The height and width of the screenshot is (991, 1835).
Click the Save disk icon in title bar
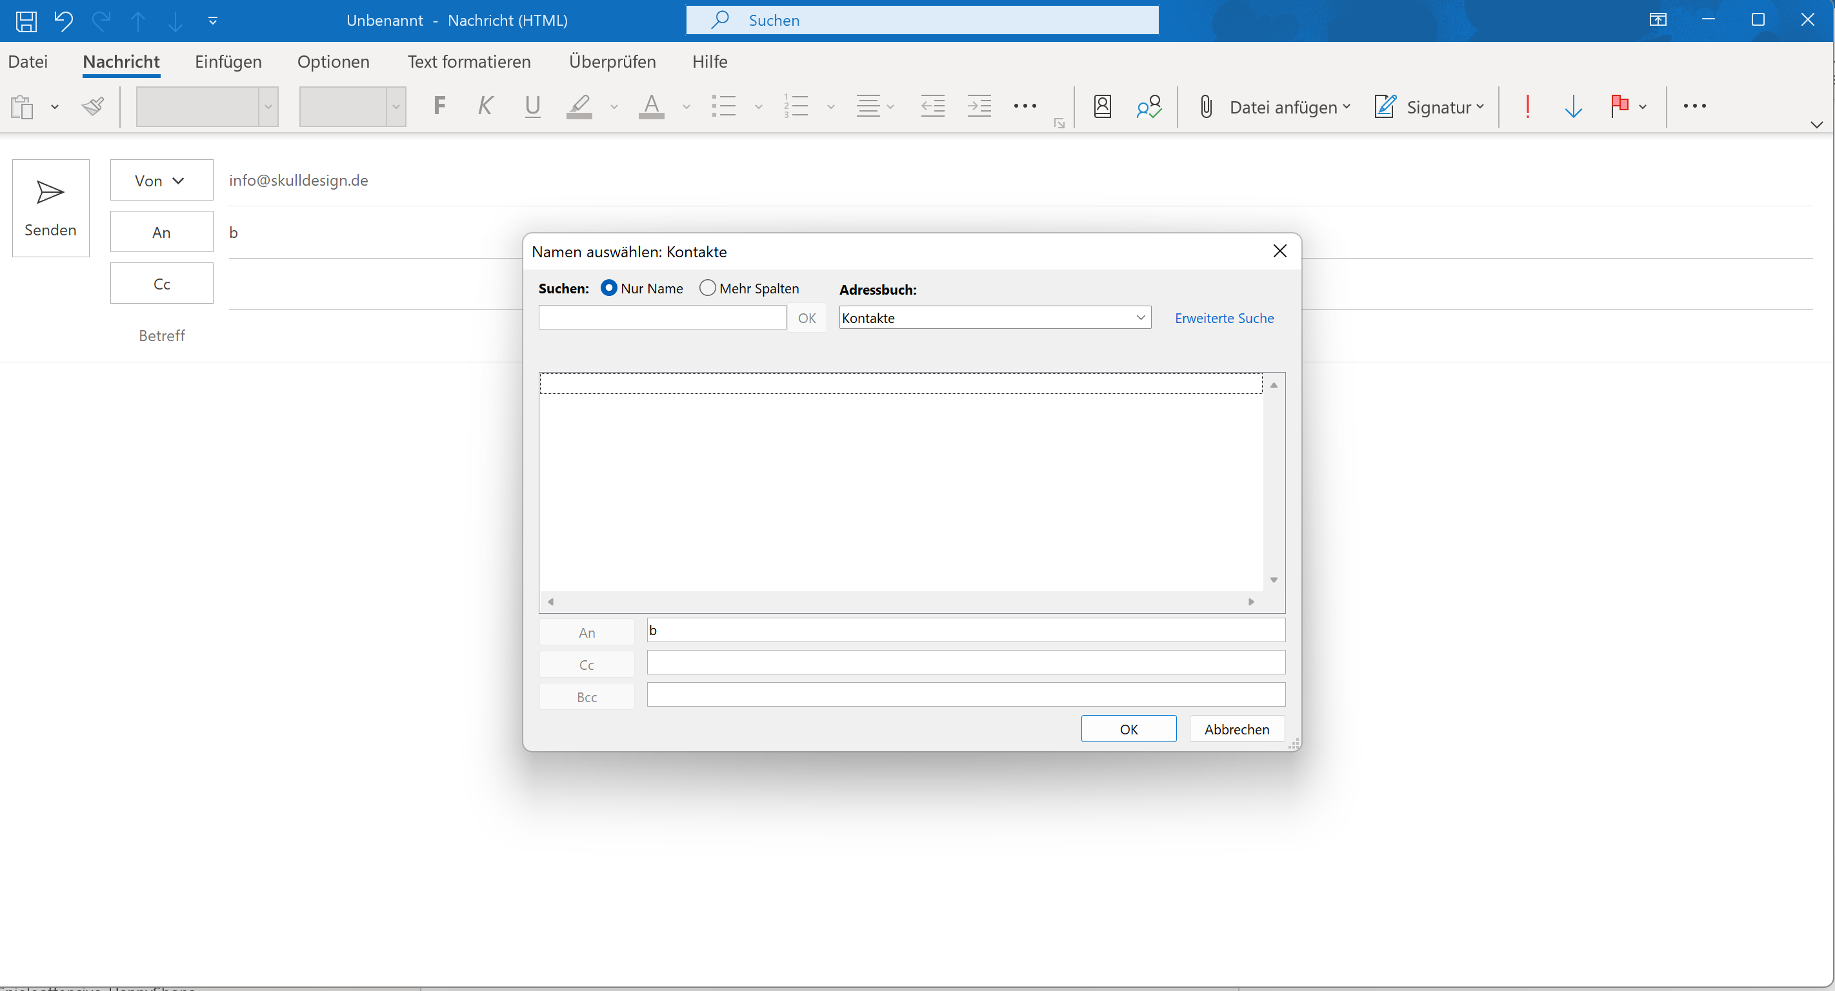pos(26,21)
